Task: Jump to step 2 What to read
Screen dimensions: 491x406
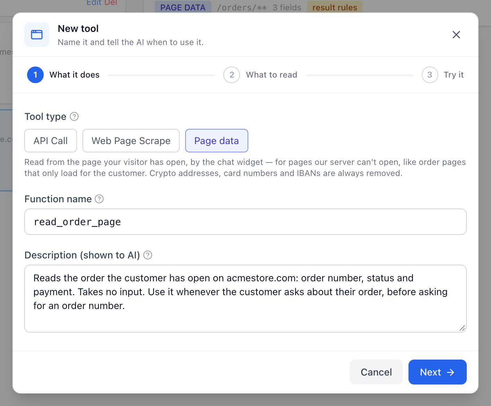Action: pos(260,75)
